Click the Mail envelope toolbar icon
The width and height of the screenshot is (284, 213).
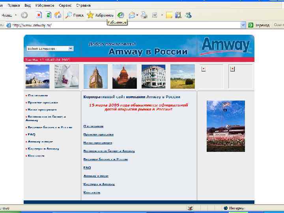132,15
